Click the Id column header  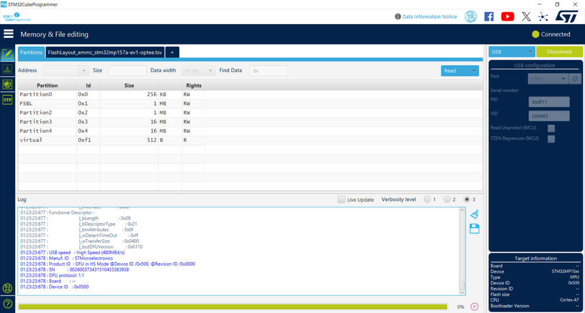pyautogui.click(x=89, y=86)
